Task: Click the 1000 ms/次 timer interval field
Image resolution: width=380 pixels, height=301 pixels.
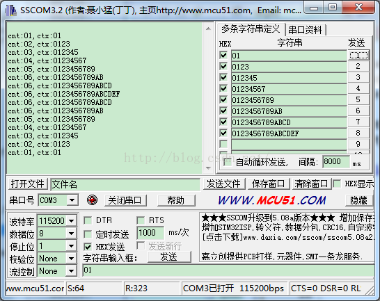Action: [150, 233]
